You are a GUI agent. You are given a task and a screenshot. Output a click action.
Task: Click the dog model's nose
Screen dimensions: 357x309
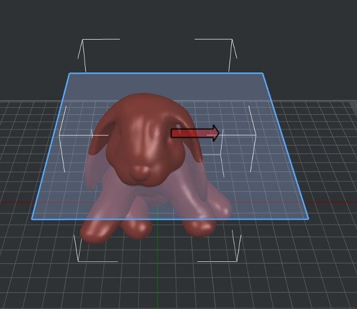pos(140,173)
